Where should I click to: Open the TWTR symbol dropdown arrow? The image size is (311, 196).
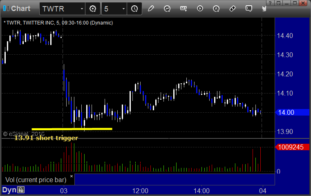coord(82,9)
